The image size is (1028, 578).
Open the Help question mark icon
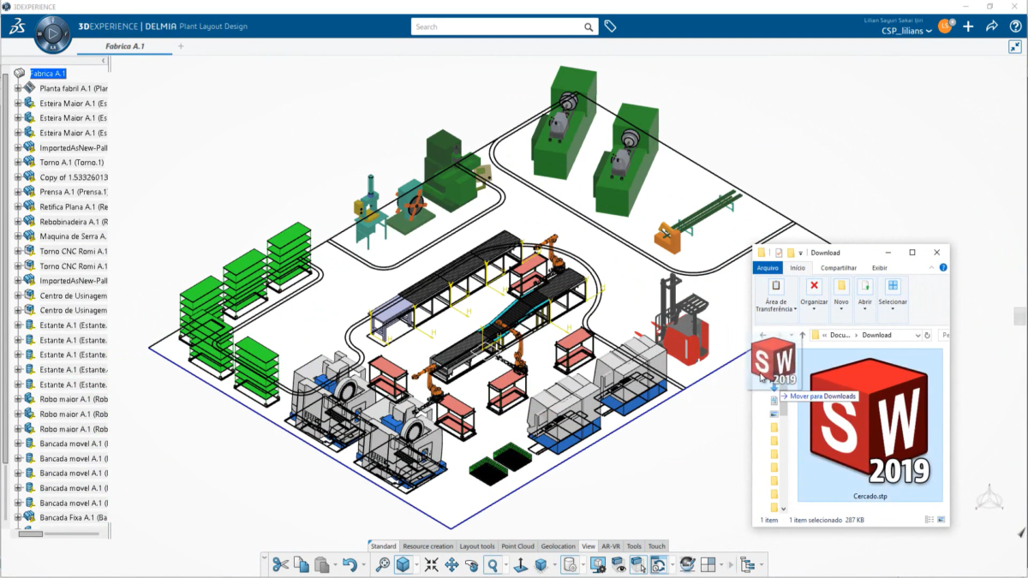[1014, 27]
